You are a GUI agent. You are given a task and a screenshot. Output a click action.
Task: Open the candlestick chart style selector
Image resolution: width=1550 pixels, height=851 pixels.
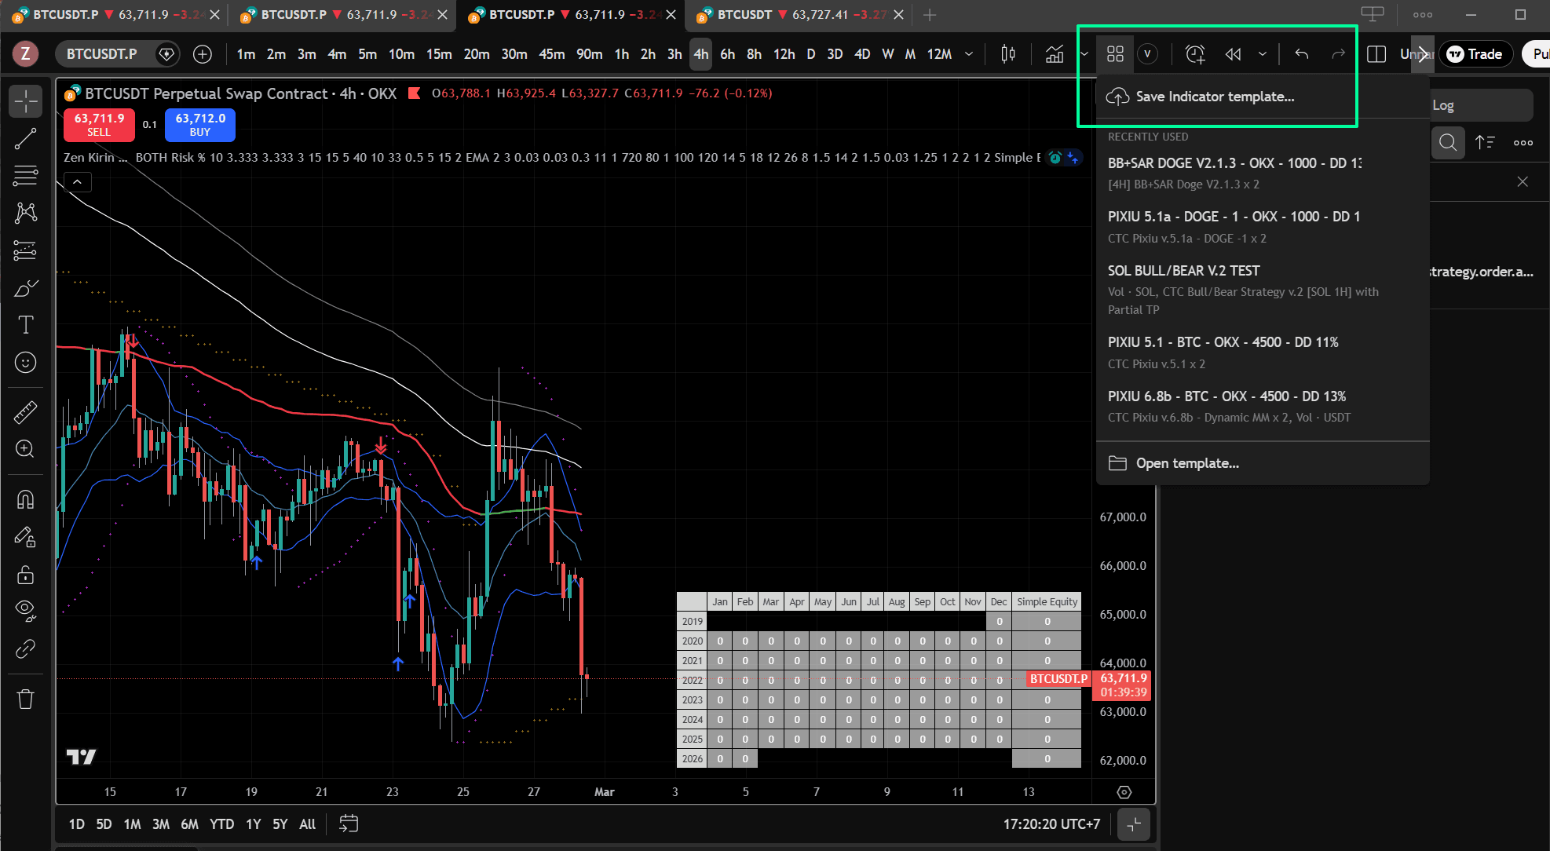tap(1008, 54)
